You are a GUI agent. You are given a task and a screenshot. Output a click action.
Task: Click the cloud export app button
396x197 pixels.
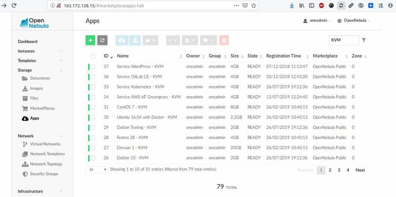click(x=122, y=40)
